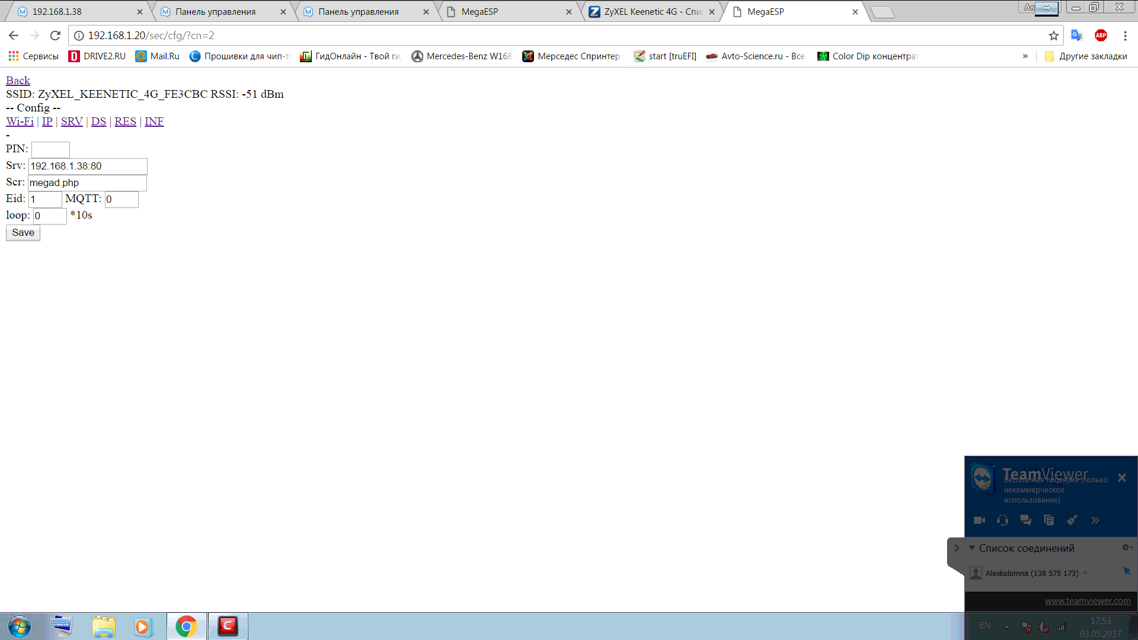Open TeamViewer voice over IP headset icon
The height and width of the screenshot is (640, 1138).
(1002, 520)
